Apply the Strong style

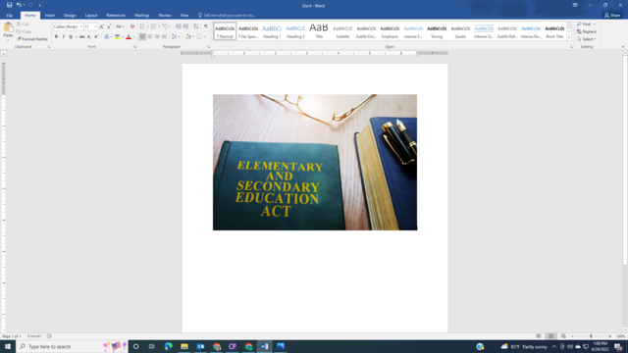click(437, 31)
